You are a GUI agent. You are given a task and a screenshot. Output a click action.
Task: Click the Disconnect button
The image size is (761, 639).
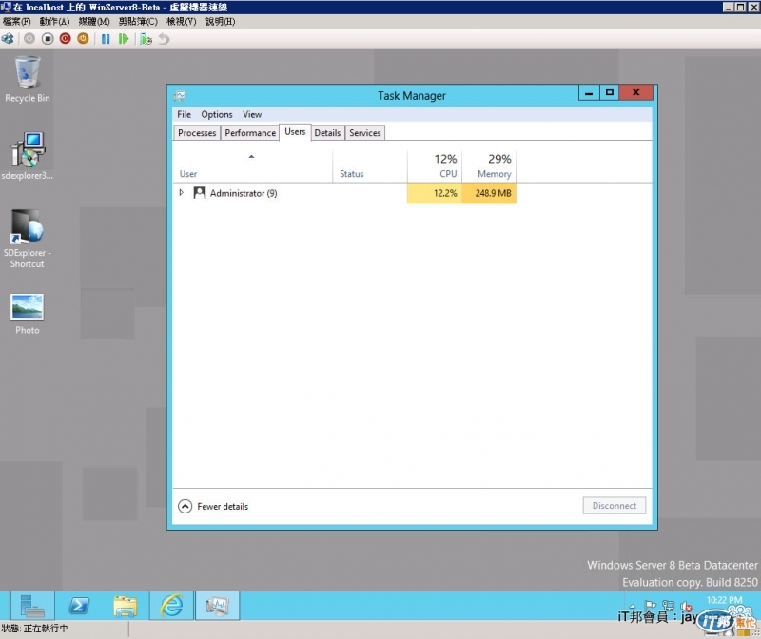(x=614, y=506)
